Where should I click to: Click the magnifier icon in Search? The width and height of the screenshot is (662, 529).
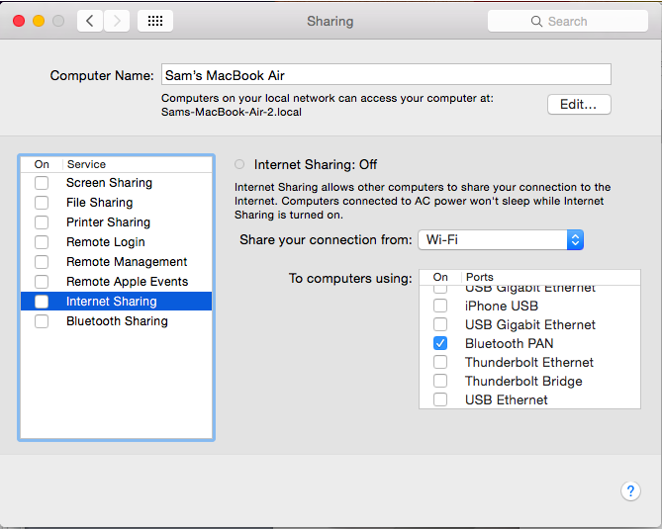tap(537, 21)
